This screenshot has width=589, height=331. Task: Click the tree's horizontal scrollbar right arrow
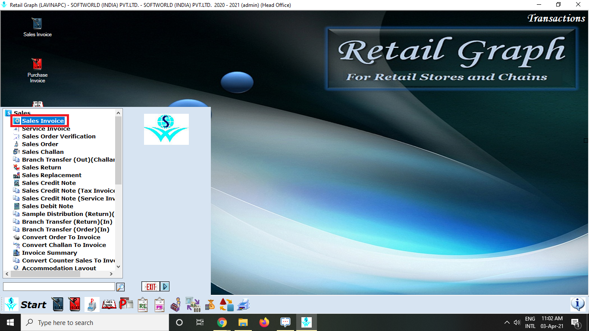point(111,274)
